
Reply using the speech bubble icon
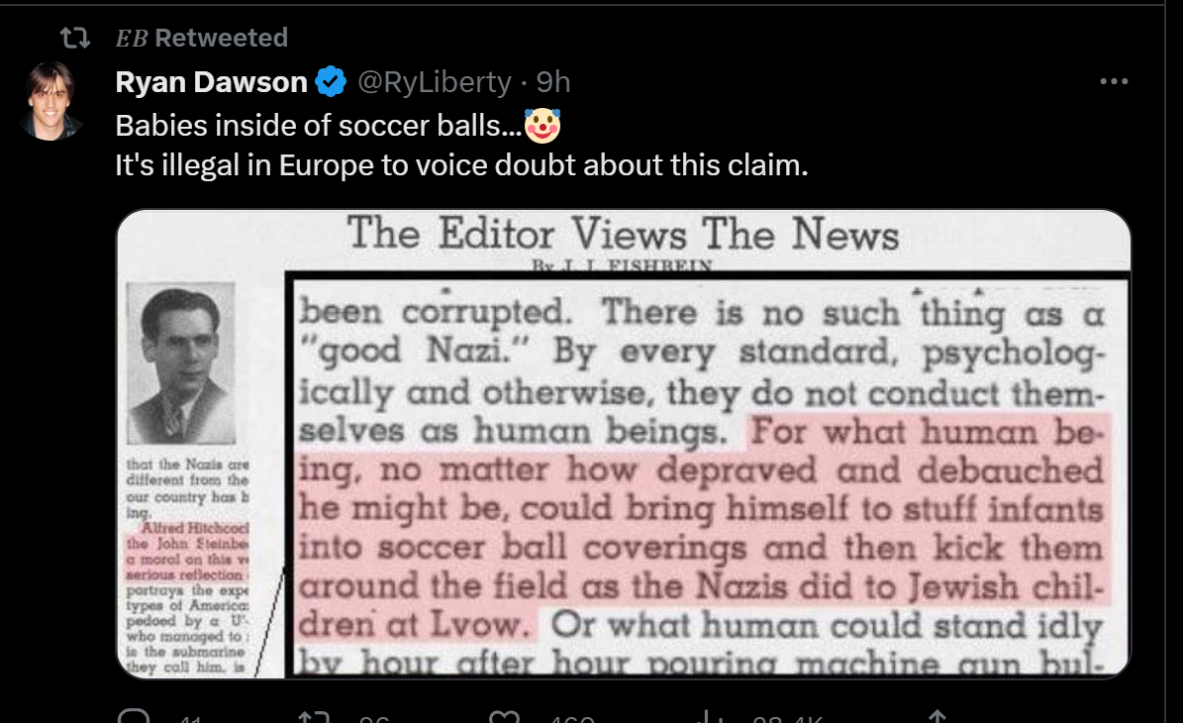[x=135, y=715]
